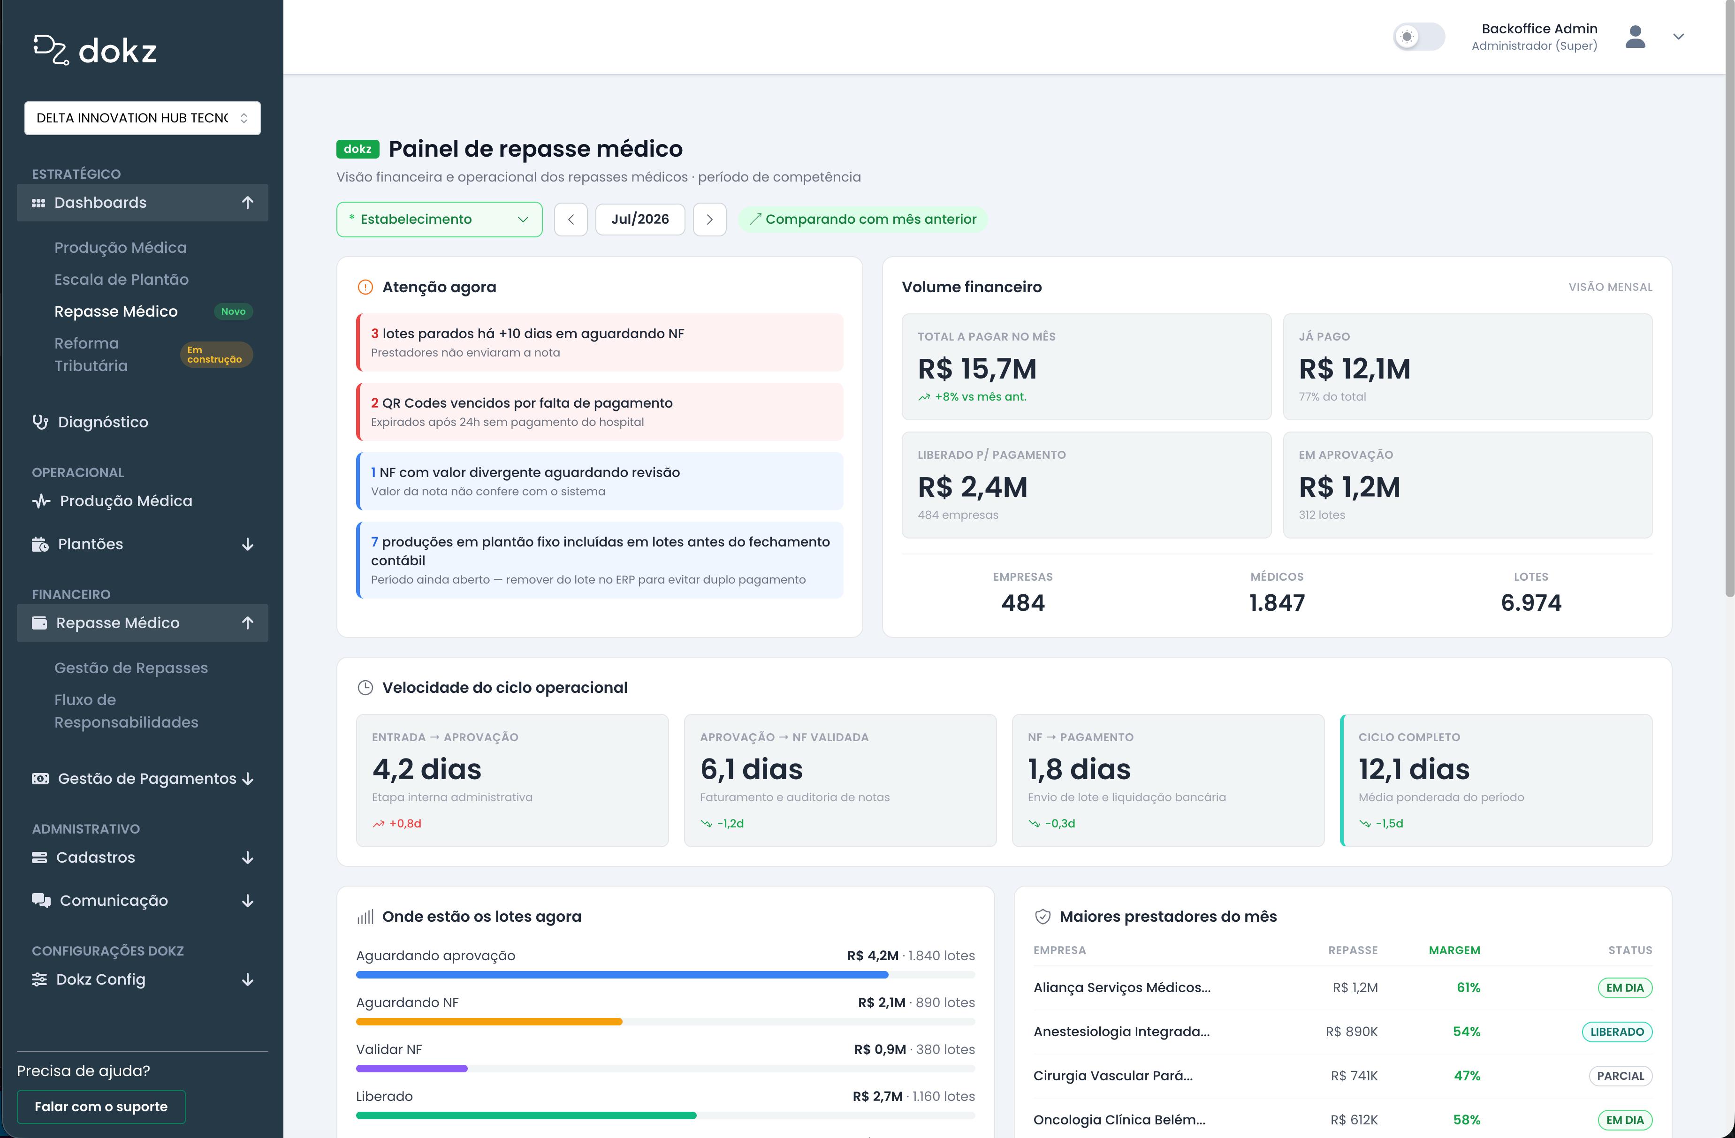
Task: Click the Comunicação chat bubbles icon
Action: [41, 900]
